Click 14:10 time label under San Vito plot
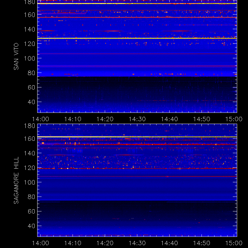Image resolution: width=248 pixels, height=248 pixels. (73, 119)
